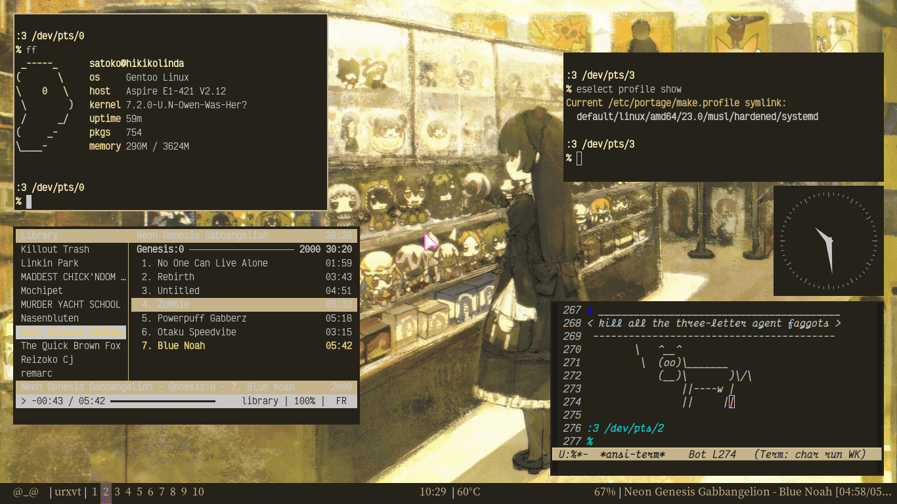
Task: Click the default/linux/amd64 profile path
Action: tap(697, 117)
